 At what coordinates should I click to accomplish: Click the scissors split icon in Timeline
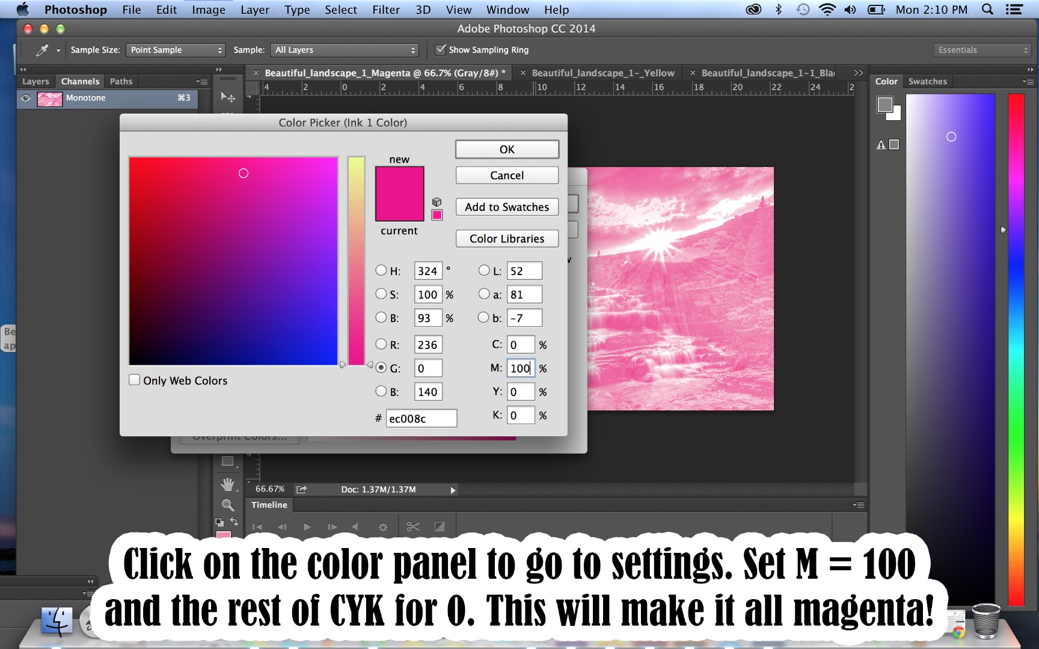pyautogui.click(x=412, y=527)
